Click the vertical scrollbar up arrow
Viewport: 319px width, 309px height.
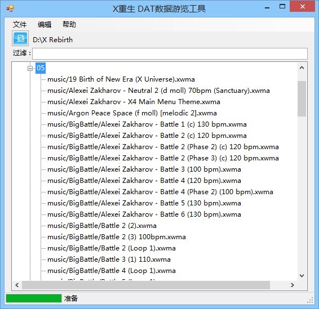(x=302, y=68)
